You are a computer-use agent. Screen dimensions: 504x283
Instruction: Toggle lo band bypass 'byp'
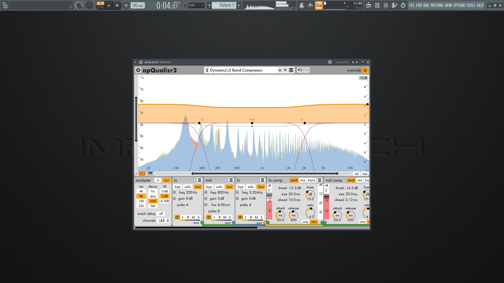point(178,187)
